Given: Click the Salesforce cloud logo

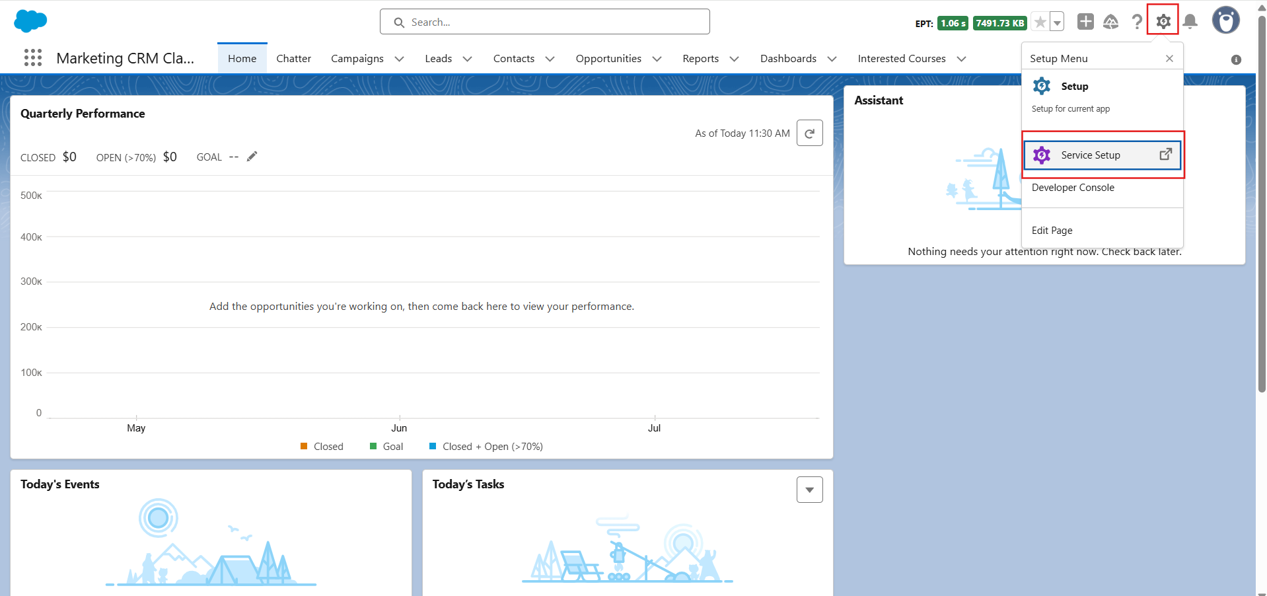Looking at the screenshot, I should [x=30, y=21].
